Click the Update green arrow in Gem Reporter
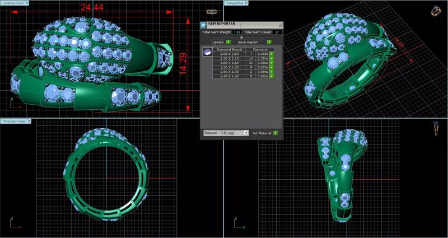This screenshot has width=448, height=238. coord(228,42)
